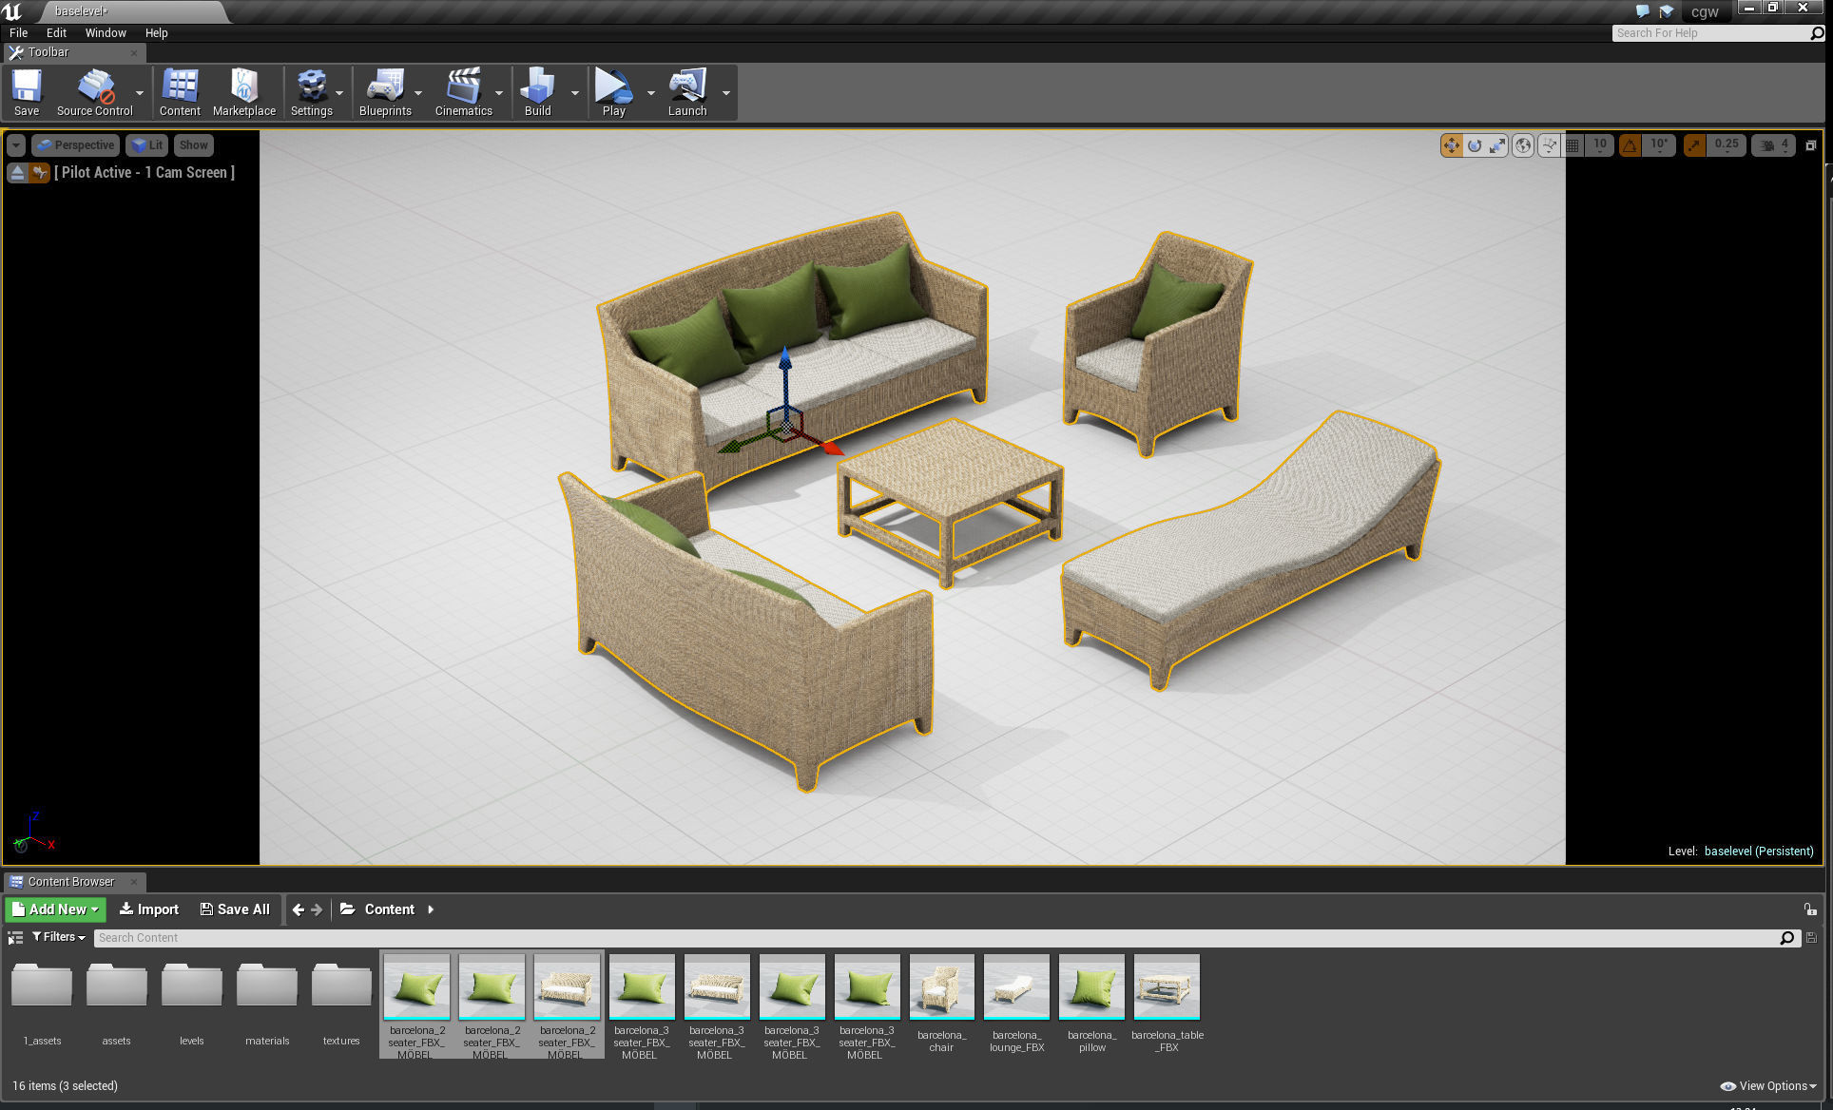Click the Build toolbar icon
The width and height of the screenshot is (1833, 1110).
(538, 90)
